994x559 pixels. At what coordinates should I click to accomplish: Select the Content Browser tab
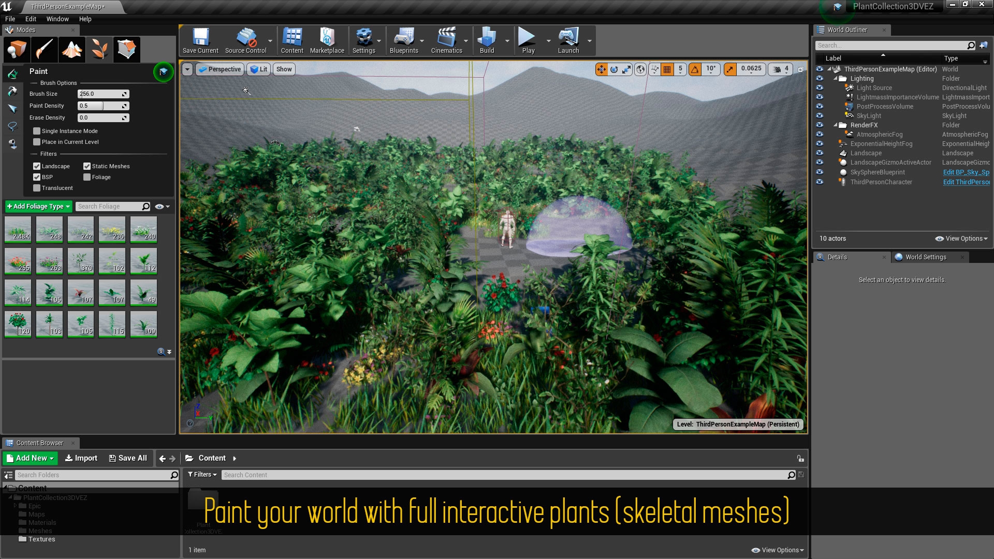40,443
